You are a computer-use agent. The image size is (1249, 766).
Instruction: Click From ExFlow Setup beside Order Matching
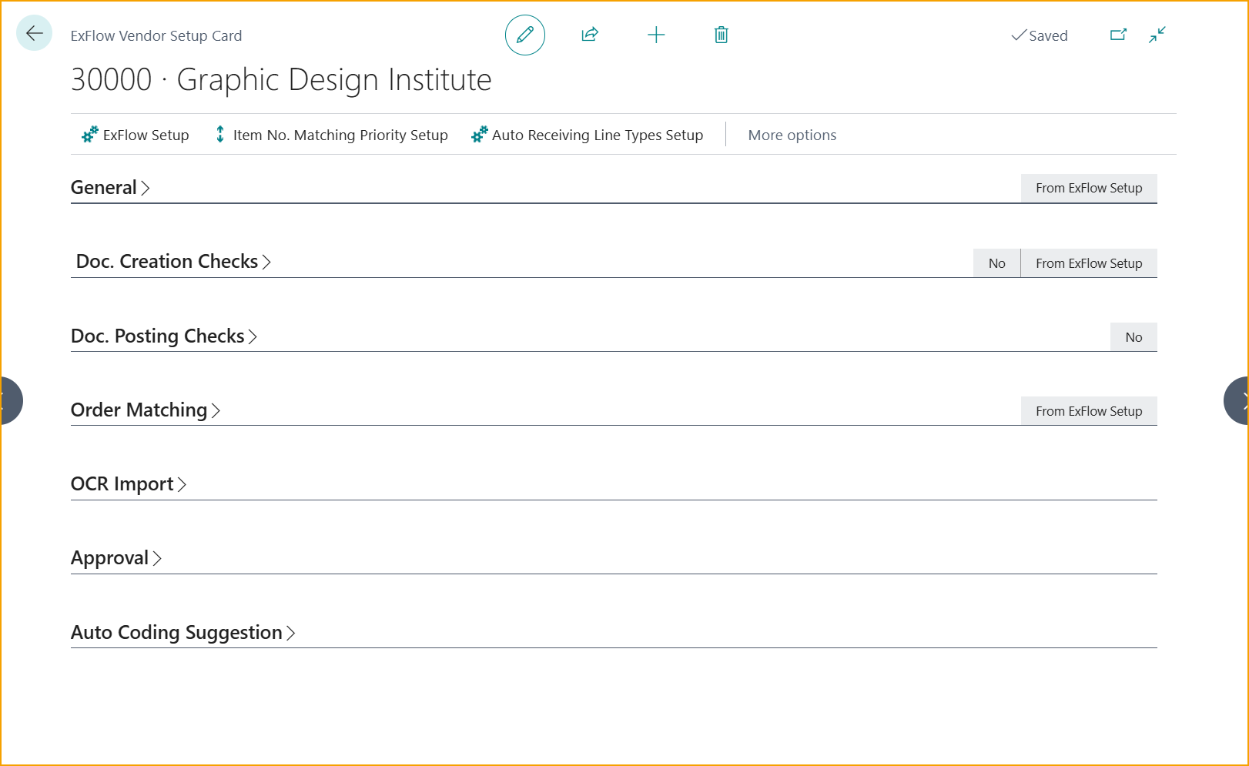pyautogui.click(x=1089, y=410)
